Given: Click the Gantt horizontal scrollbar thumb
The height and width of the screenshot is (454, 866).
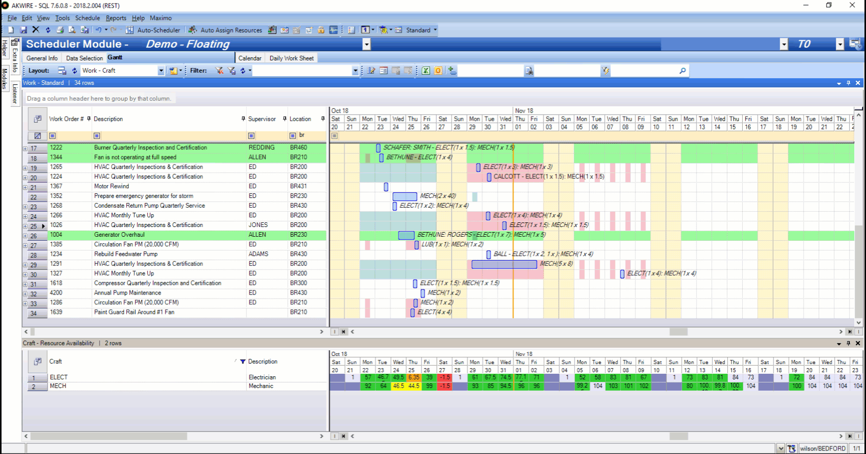Looking at the screenshot, I should 678,332.
